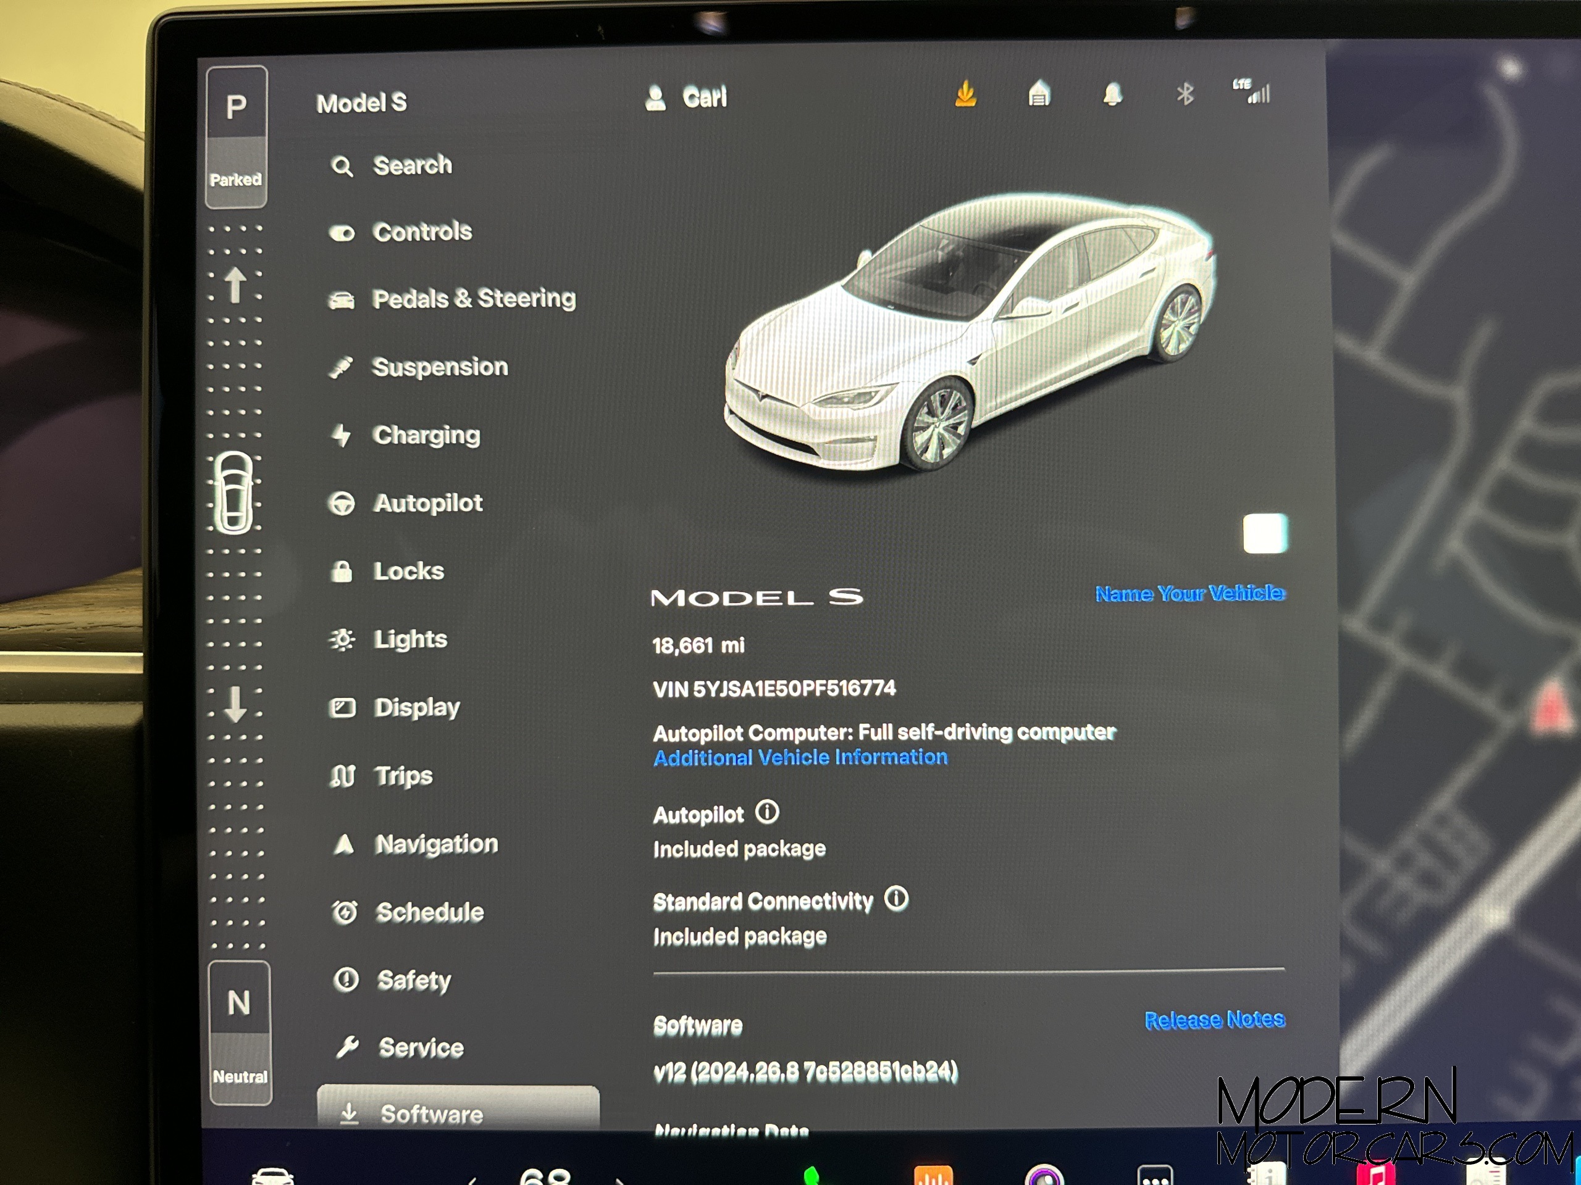
Task: Tap the Search magnifier icon
Action: tap(342, 167)
